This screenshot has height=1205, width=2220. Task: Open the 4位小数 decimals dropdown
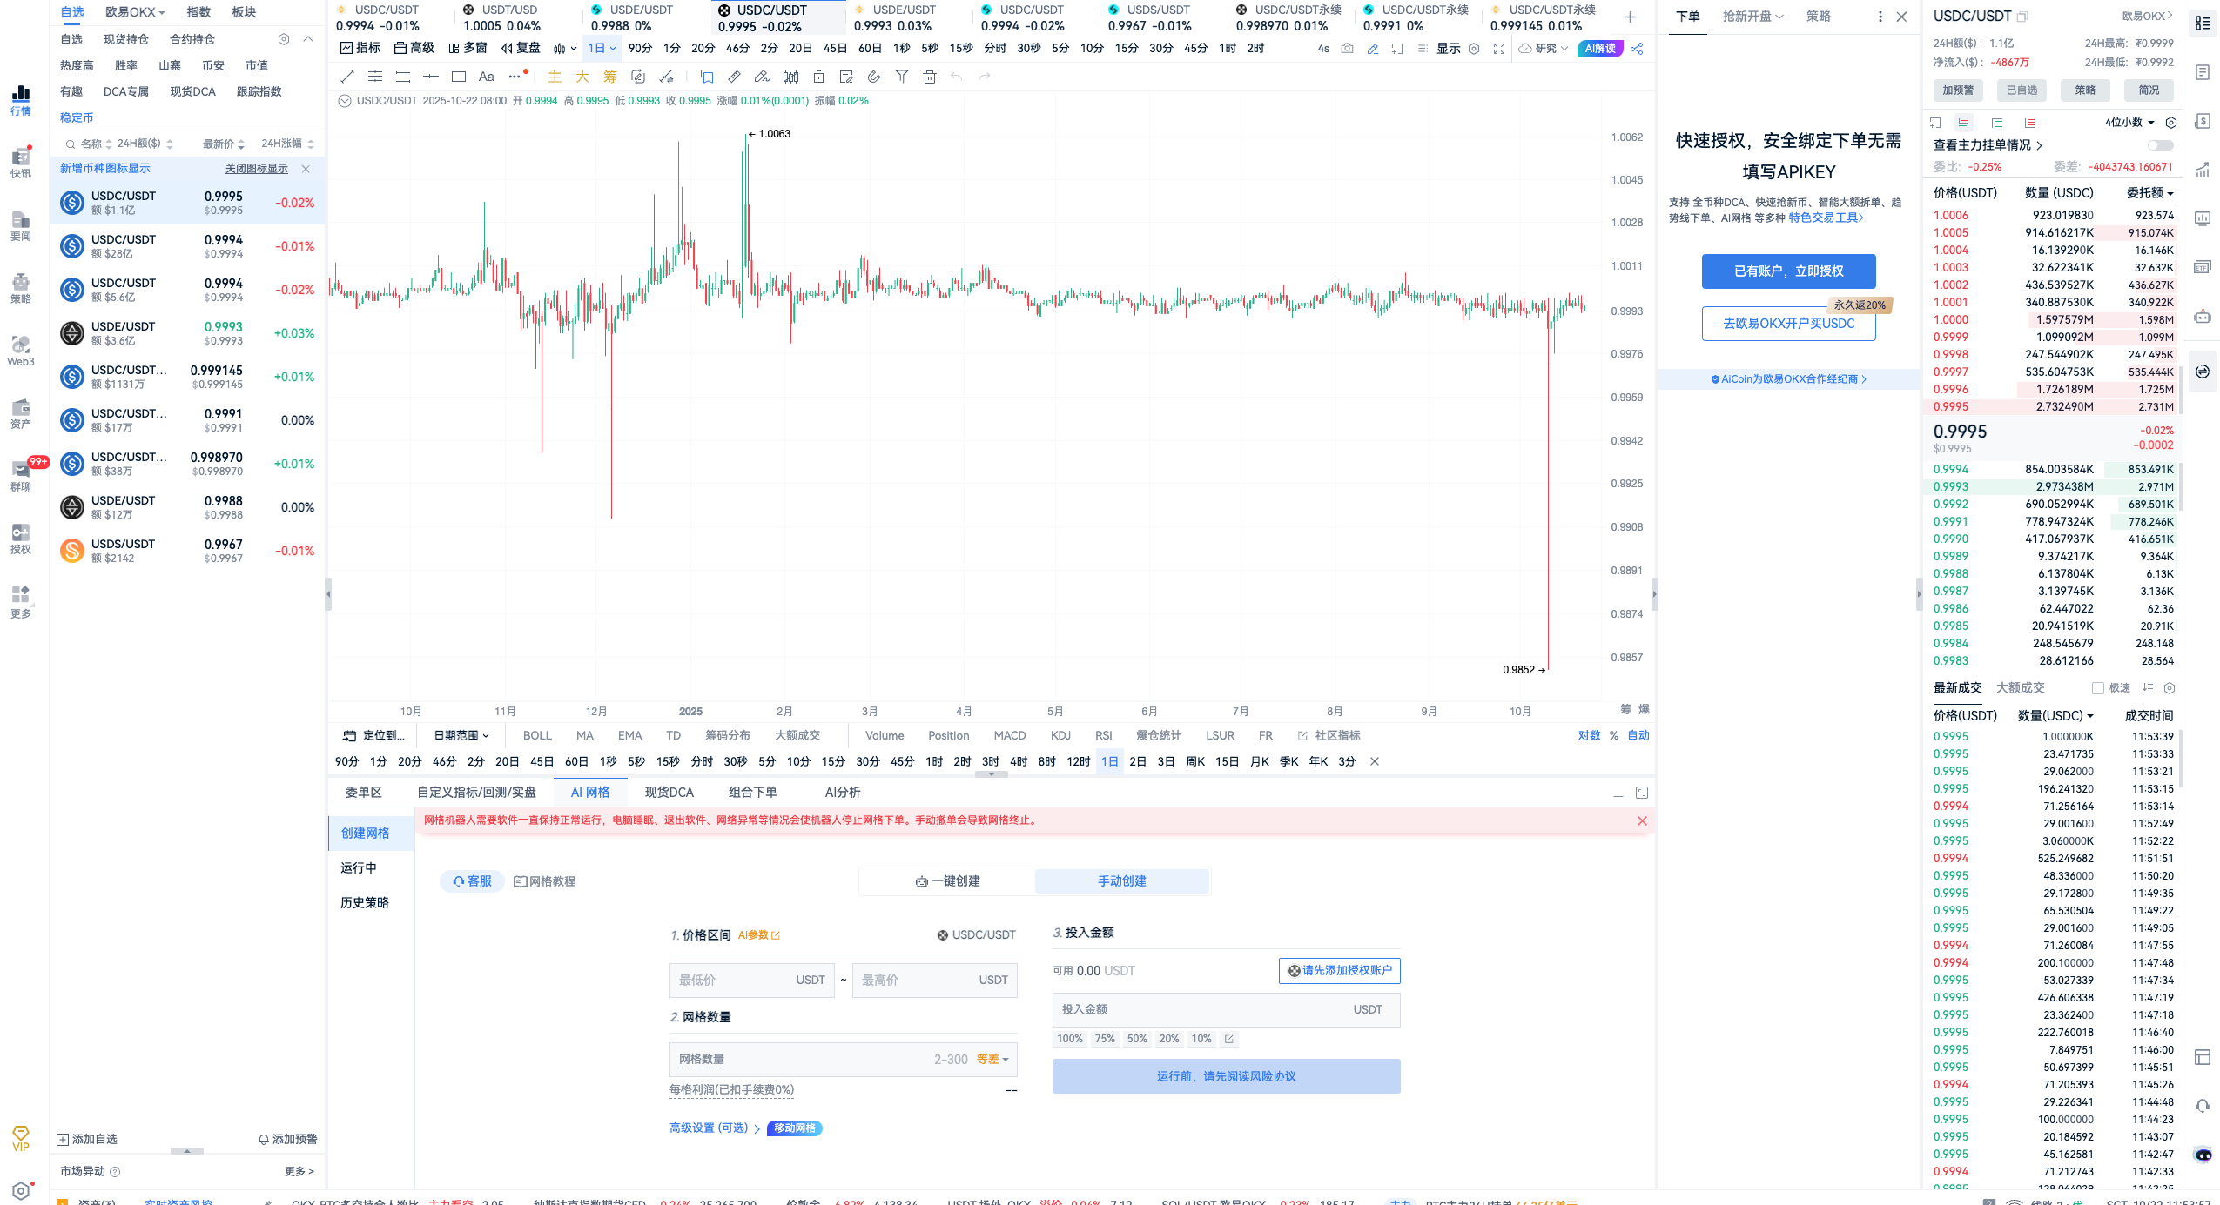tap(2129, 123)
